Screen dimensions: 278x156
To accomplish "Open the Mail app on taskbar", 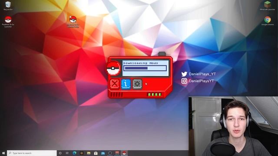I will pyautogui.click(x=103, y=153).
